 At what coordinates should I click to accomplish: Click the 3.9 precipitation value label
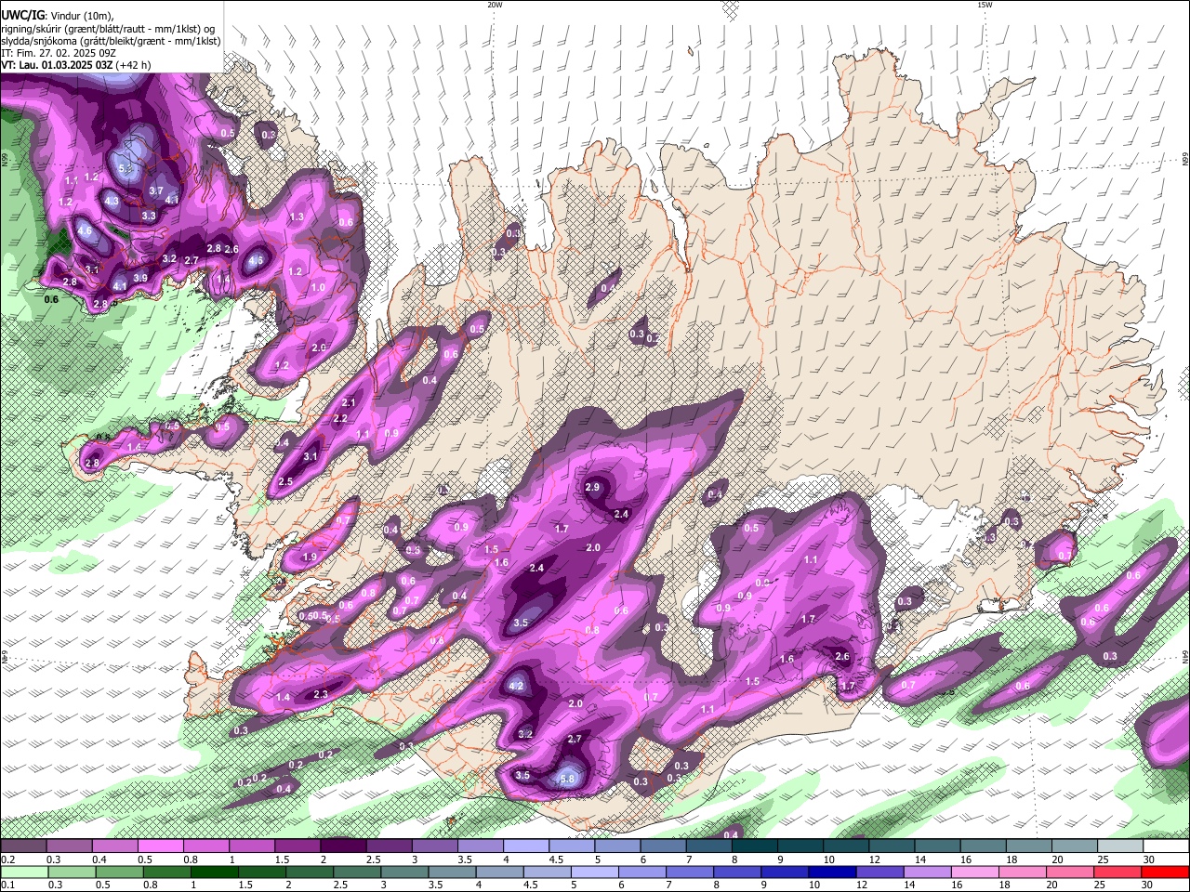[139, 278]
